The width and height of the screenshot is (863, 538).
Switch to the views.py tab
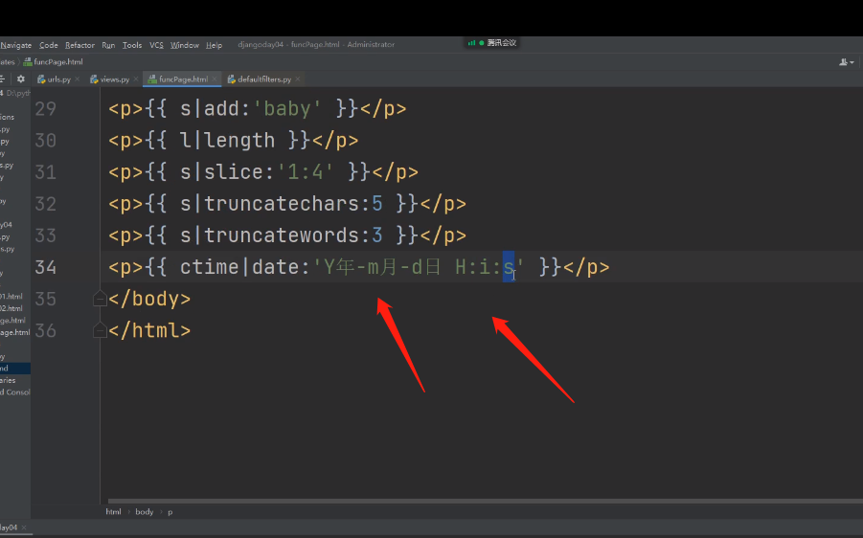(115, 79)
